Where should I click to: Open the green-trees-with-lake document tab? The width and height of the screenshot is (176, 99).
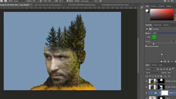pyautogui.click(x=48, y=5)
